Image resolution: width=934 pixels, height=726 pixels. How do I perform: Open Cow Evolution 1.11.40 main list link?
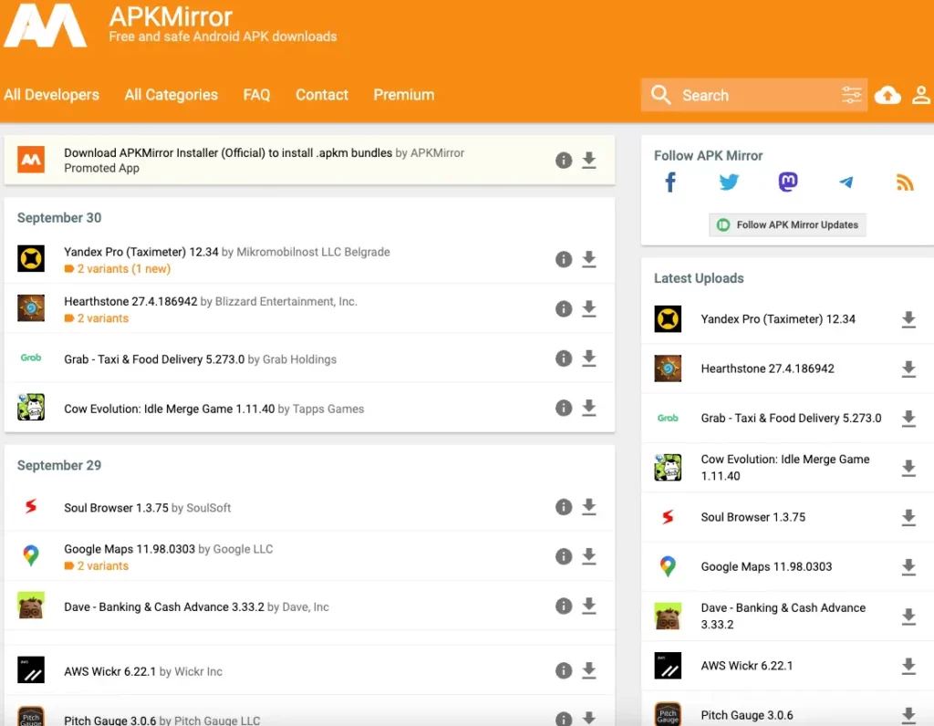(x=169, y=409)
